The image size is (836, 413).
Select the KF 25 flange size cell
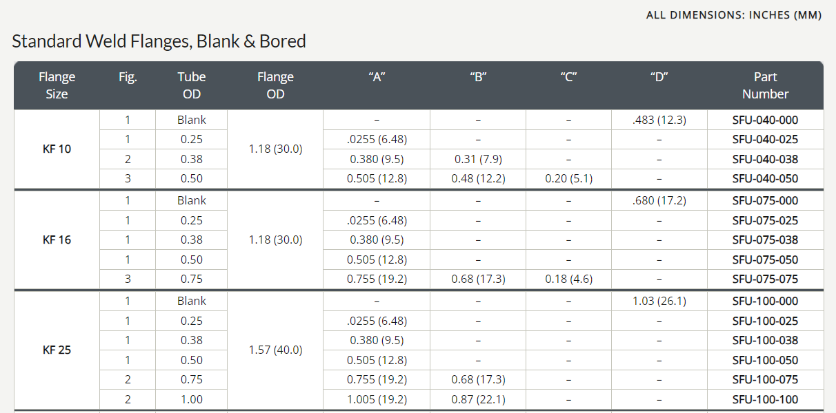[57, 350]
